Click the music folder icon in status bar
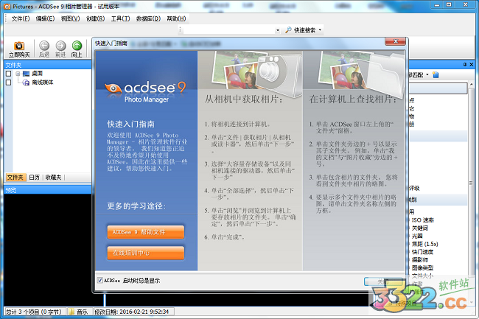This screenshot has width=479, height=319. 71,312
